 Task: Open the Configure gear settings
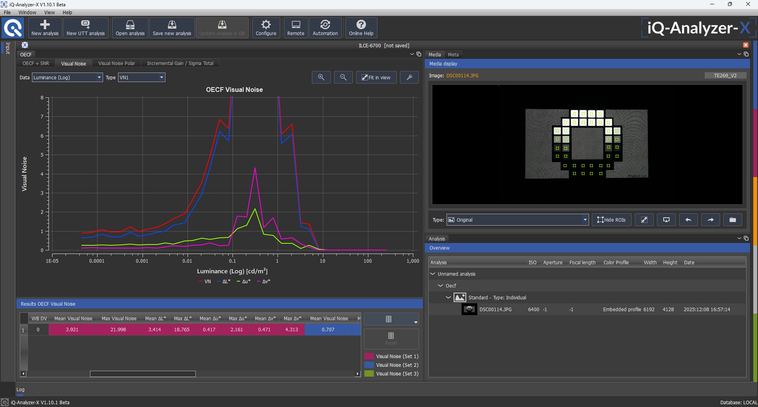click(266, 28)
